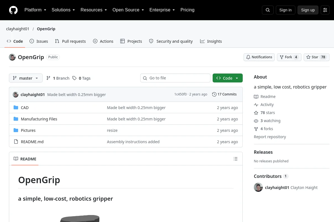View the 0 Tags link
Viewport: 334px width, 222px height.
tap(82, 78)
